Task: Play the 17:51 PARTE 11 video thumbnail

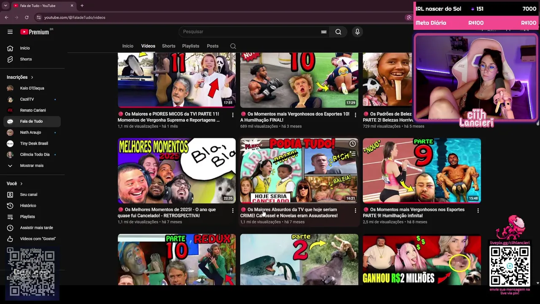Action: [177, 80]
